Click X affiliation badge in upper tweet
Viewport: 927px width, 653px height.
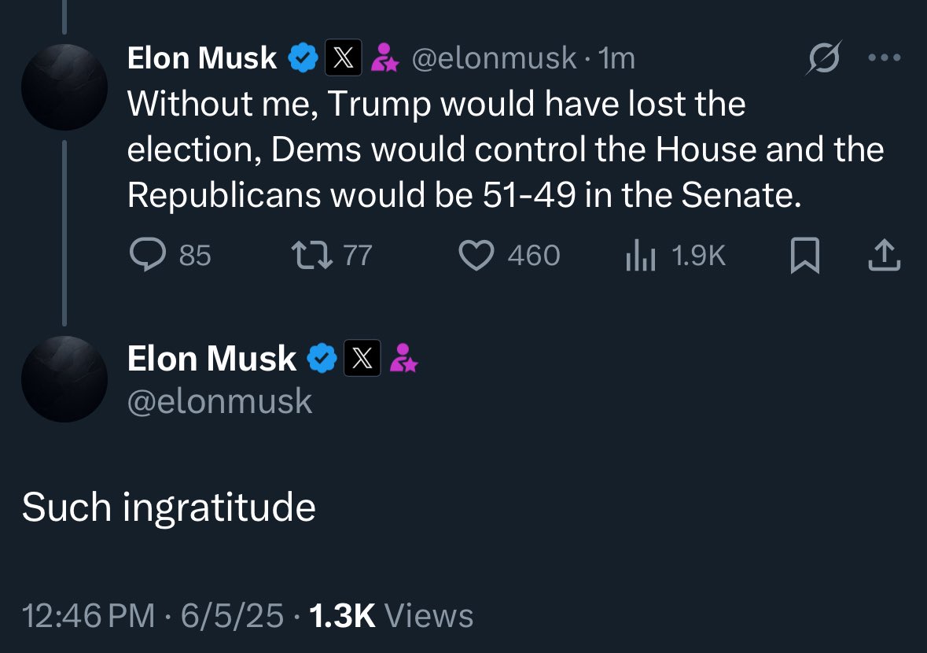[x=343, y=57]
